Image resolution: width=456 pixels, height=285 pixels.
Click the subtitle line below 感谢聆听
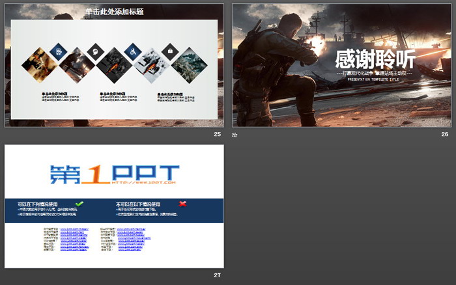(x=374, y=74)
